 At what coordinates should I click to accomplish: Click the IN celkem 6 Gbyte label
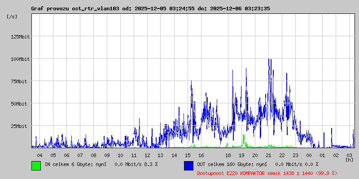pyautogui.click(x=101, y=164)
